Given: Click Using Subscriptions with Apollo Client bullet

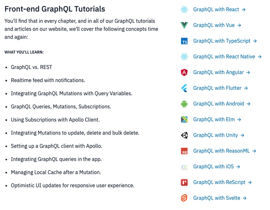Looking at the screenshot, I should (55, 120).
